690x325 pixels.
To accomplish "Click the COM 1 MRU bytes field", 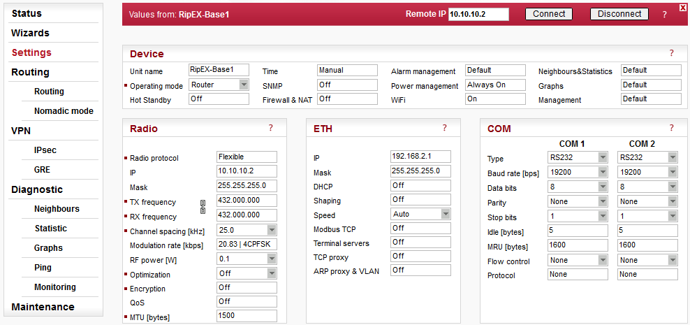I will [x=578, y=245].
